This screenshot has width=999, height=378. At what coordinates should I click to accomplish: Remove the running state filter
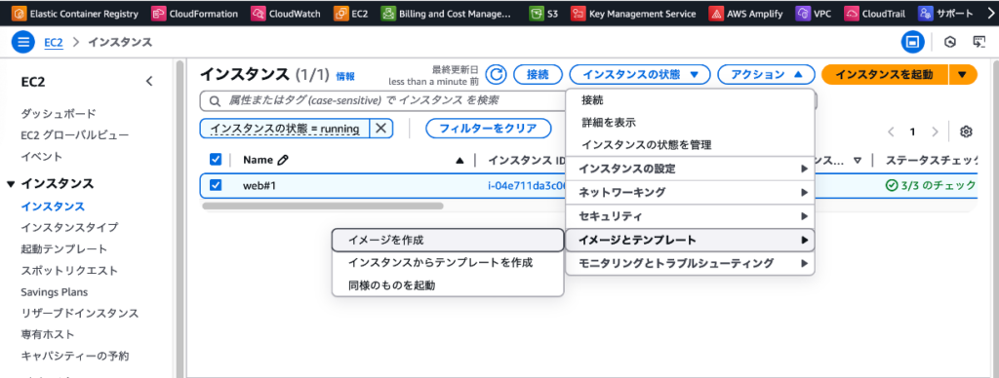pos(380,128)
